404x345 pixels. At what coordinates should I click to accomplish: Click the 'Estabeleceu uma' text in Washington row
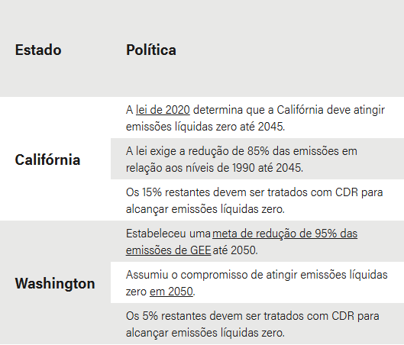tap(168, 234)
